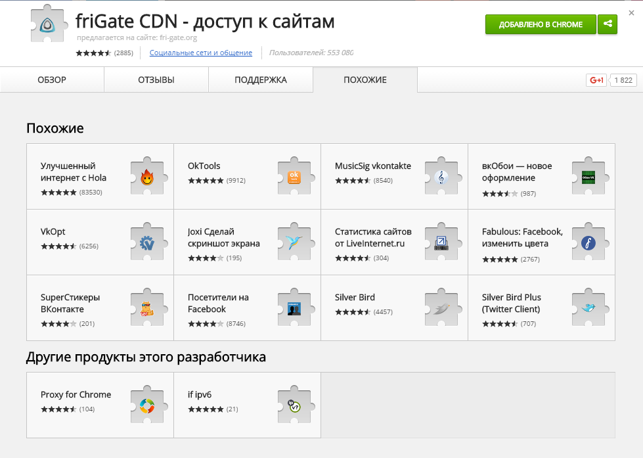Open Silver Bird Plus (Twitter Client) title
The height and width of the screenshot is (458, 643).
[x=512, y=303]
